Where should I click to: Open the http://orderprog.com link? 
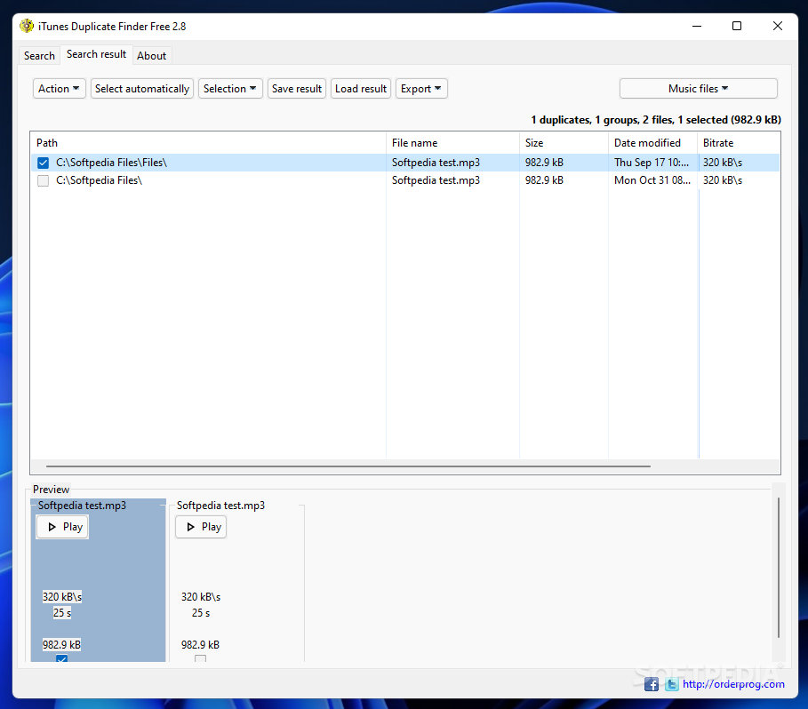click(x=733, y=684)
